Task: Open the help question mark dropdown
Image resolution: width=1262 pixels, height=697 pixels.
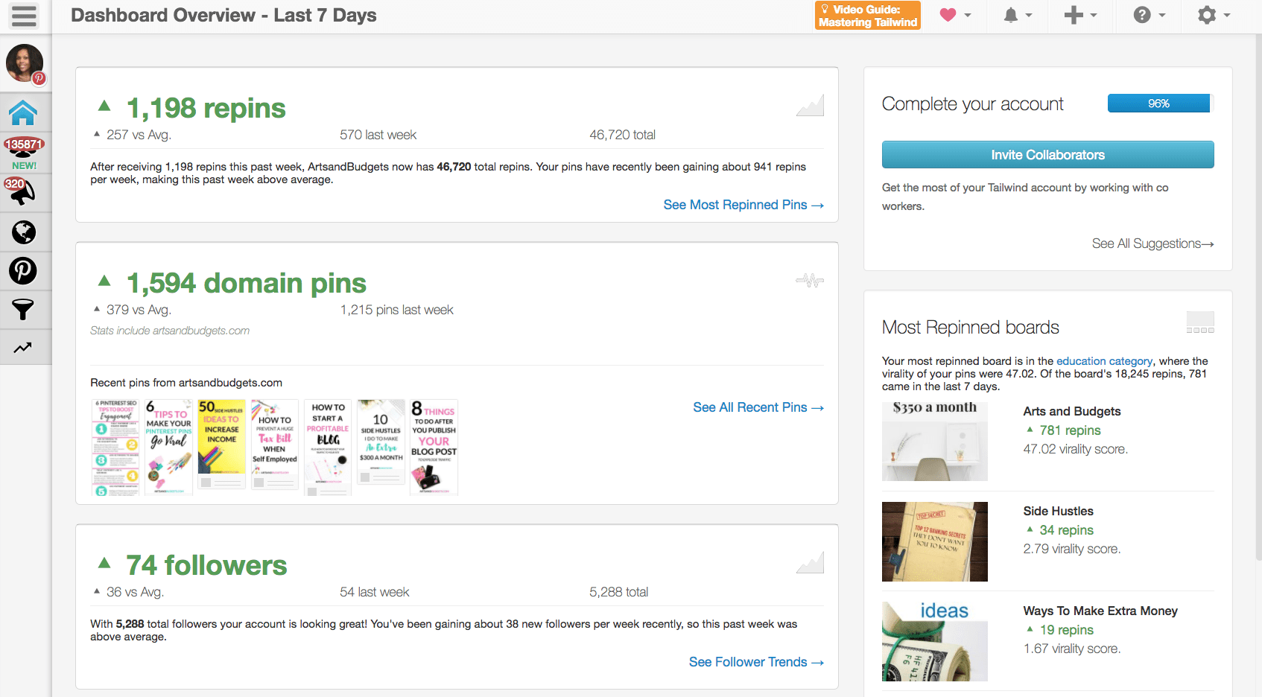Action: 1144,15
